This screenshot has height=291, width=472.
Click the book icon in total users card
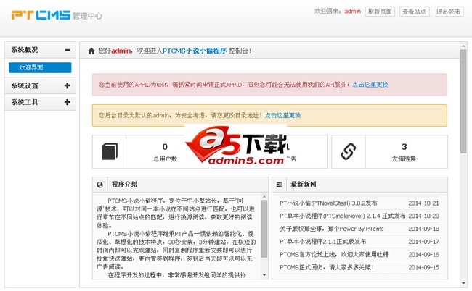110,151
